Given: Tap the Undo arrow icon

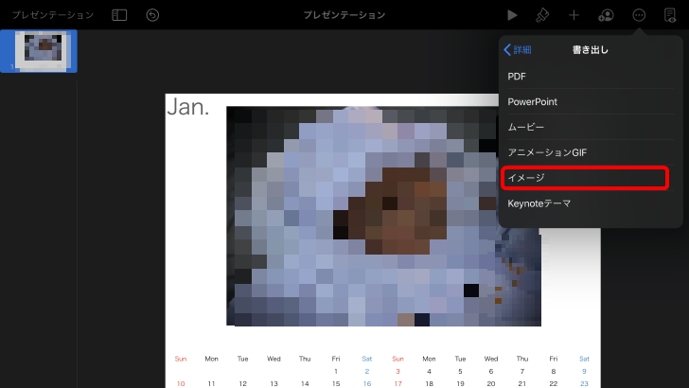Looking at the screenshot, I should 152,15.
